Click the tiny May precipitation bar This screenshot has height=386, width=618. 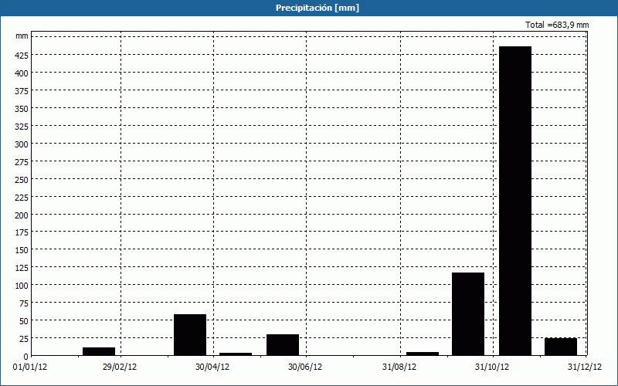[x=236, y=354]
